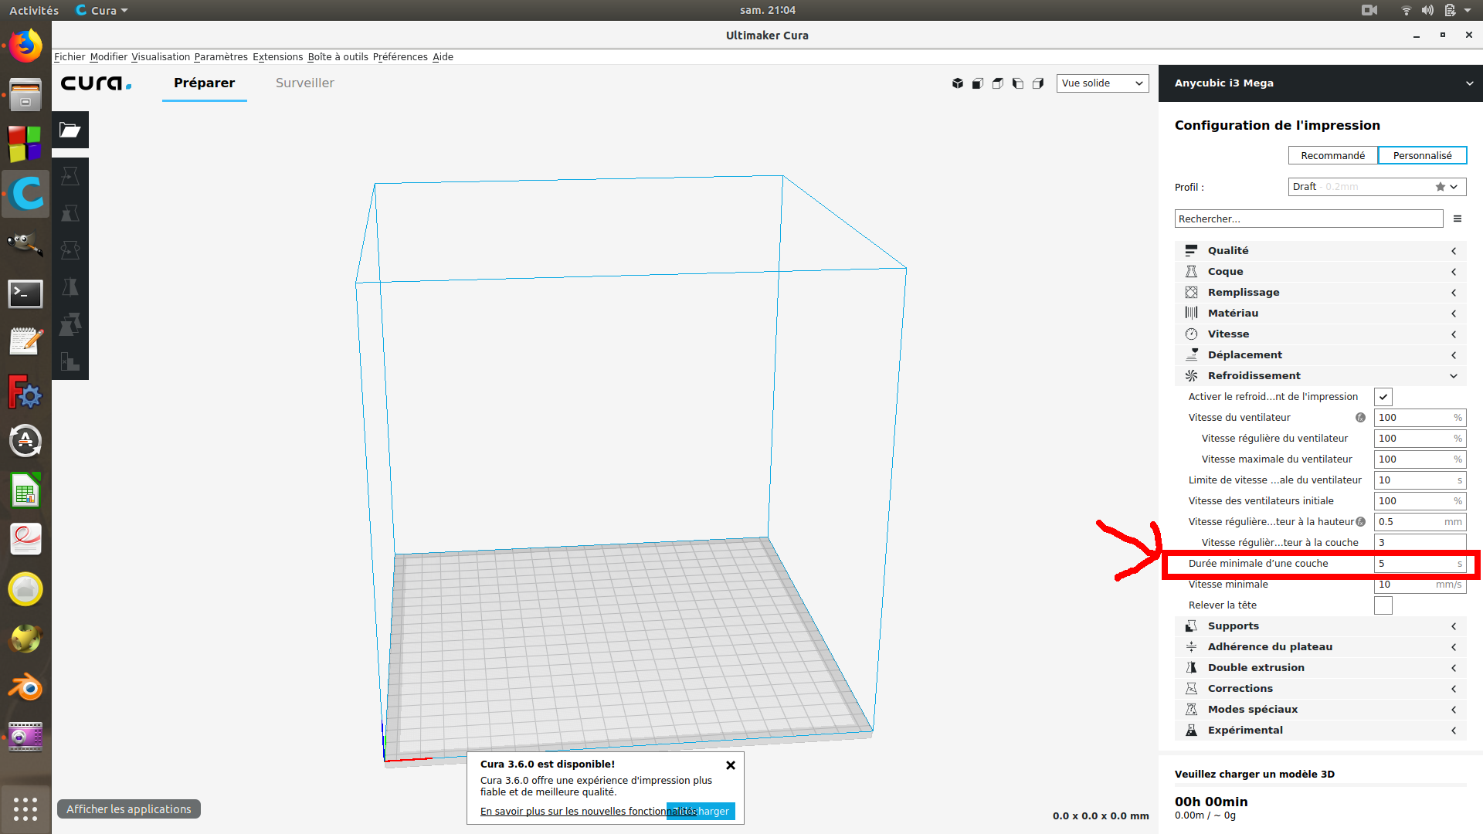Click the Rechercher settings search field

click(1308, 219)
